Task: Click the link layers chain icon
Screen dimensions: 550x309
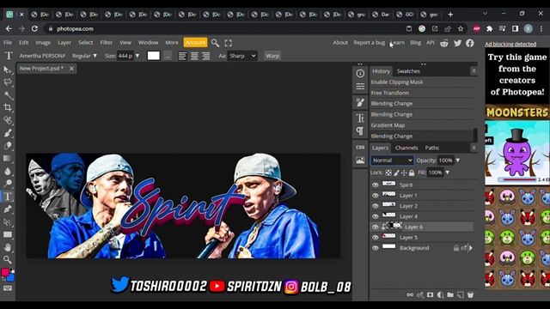Action: click(x=410, y=294)
